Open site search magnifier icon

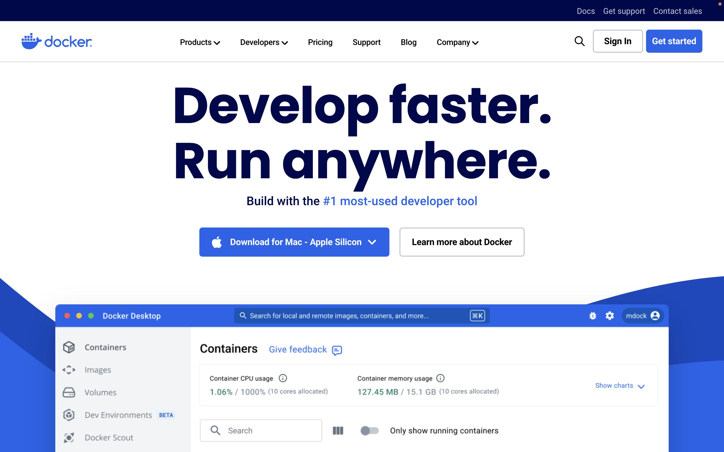pos(579,41)
